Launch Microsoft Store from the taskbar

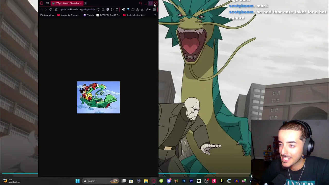[x=131, y=181]
